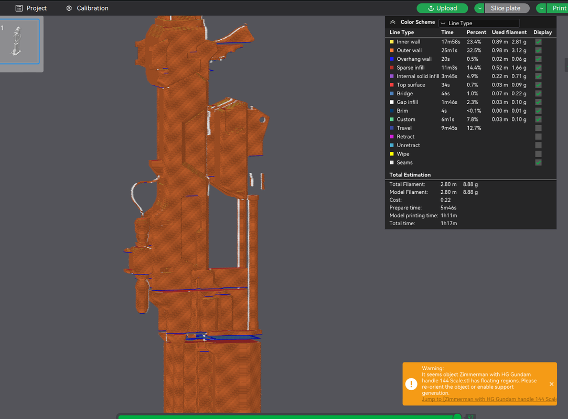
Task: Click the Seams row label
Action: (x=404, y=162)
